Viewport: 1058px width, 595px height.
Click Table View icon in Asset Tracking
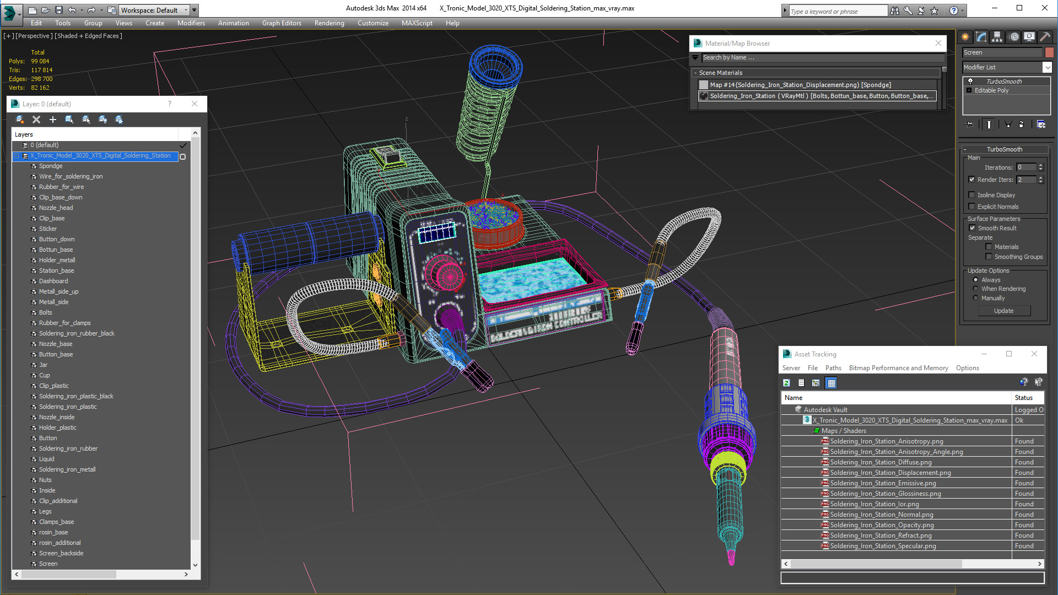tap(832, 383)
